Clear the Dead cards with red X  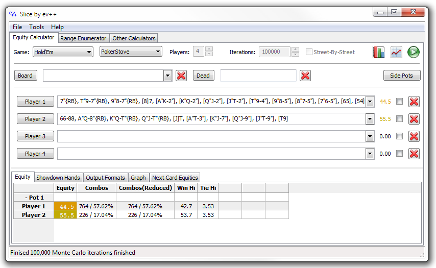305,76
